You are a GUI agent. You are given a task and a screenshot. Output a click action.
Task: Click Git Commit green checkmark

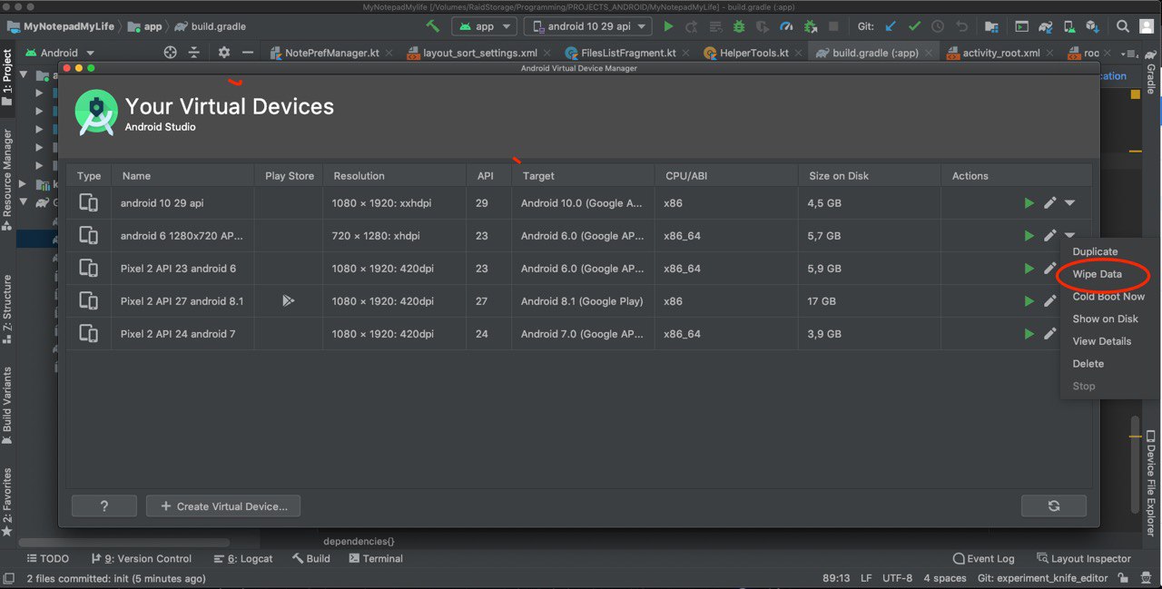click(914, 26)
